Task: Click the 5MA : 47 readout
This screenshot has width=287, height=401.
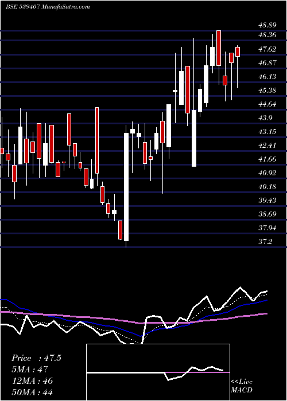Action: click(30, 369)
